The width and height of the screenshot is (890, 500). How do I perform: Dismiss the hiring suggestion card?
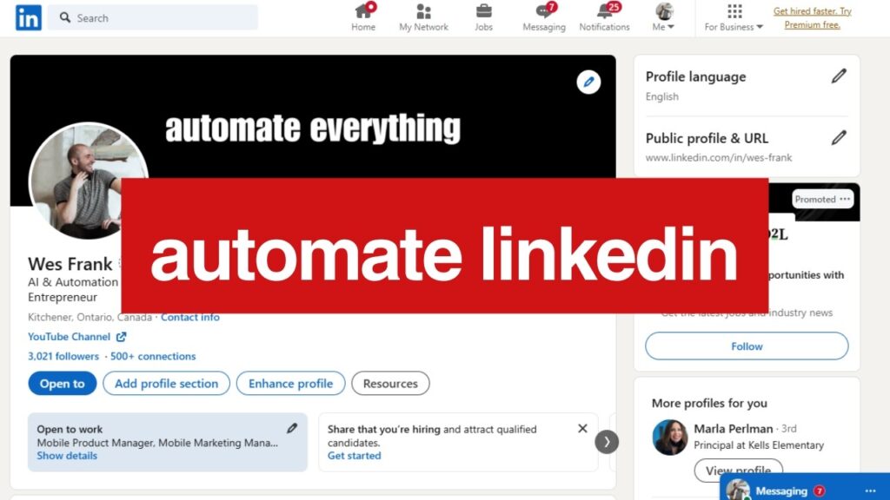click(582, 428)
